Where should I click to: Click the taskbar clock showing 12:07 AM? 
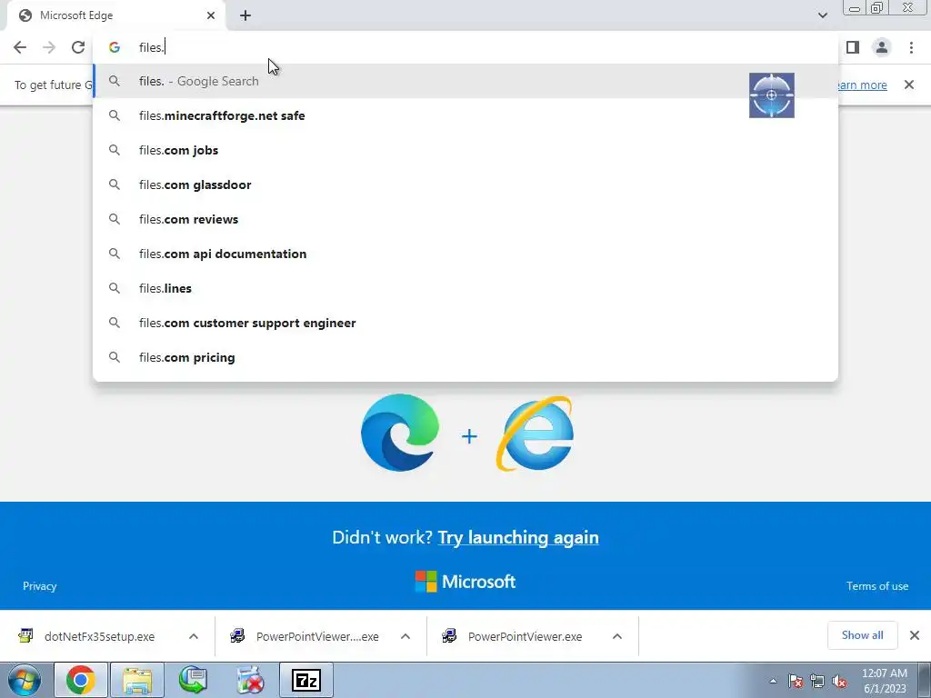click(x=885, y=681)
